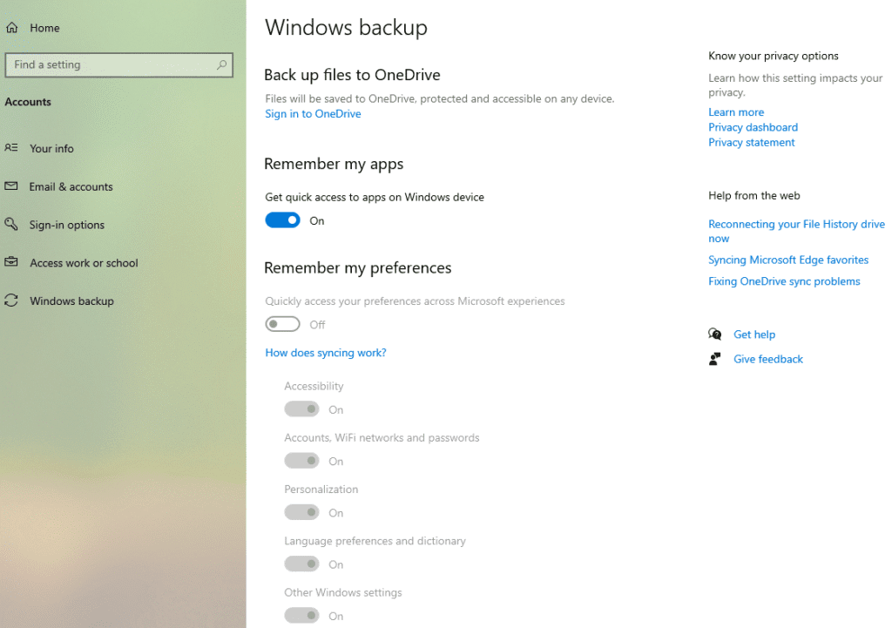892x628 pixels.
Task: Click the Windows backup sync icon
Action: 12,300
